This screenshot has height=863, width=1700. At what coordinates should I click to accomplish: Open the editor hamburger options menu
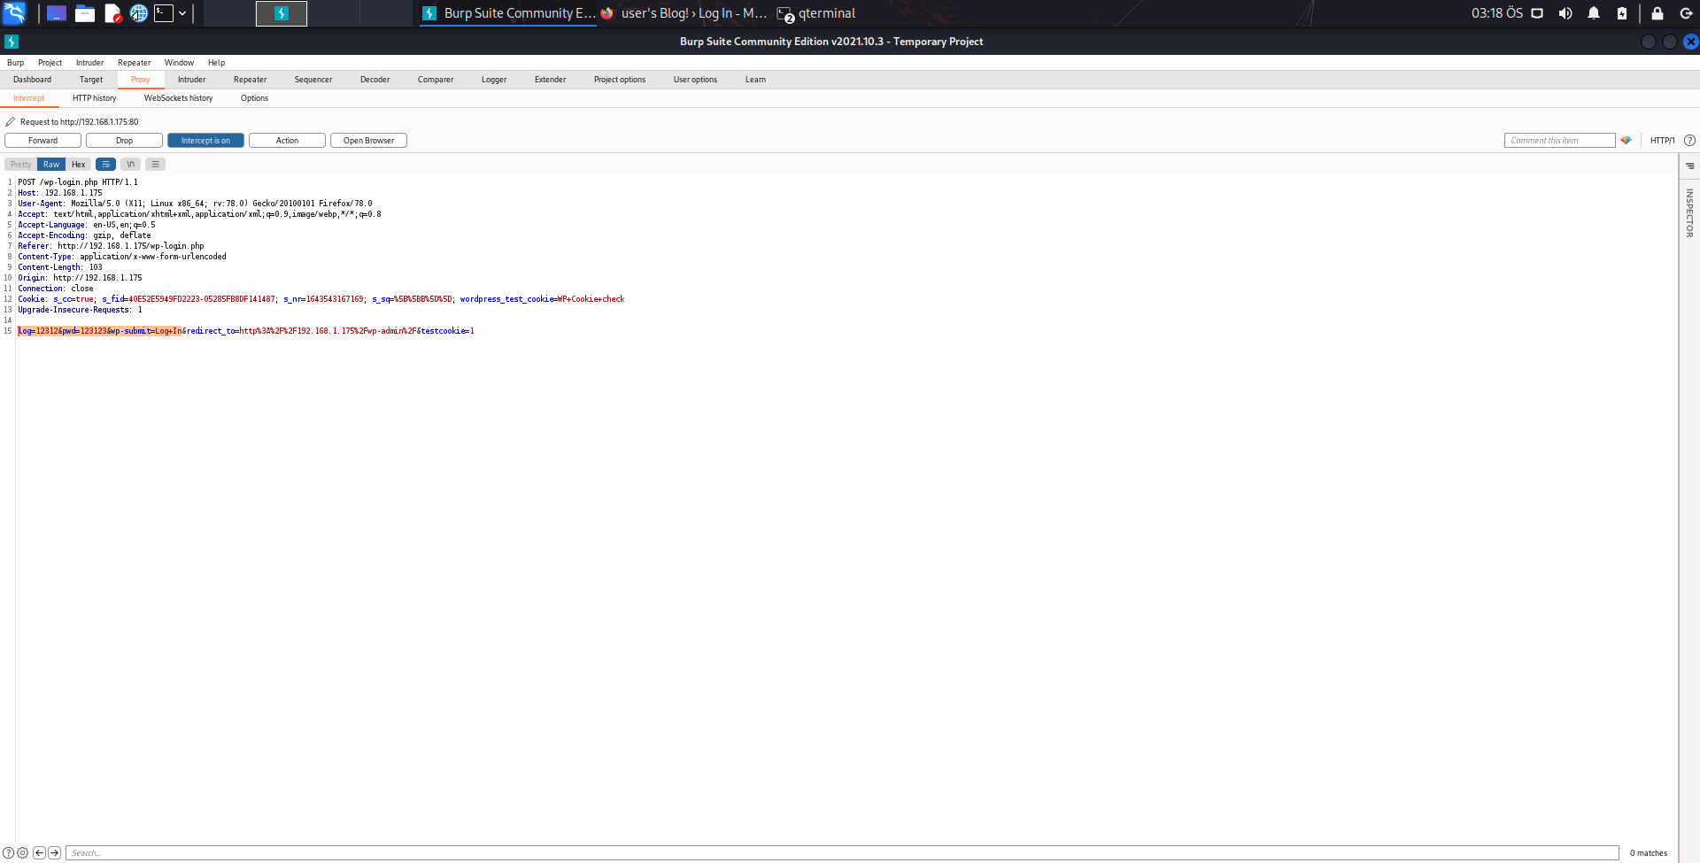pos(155,165)
